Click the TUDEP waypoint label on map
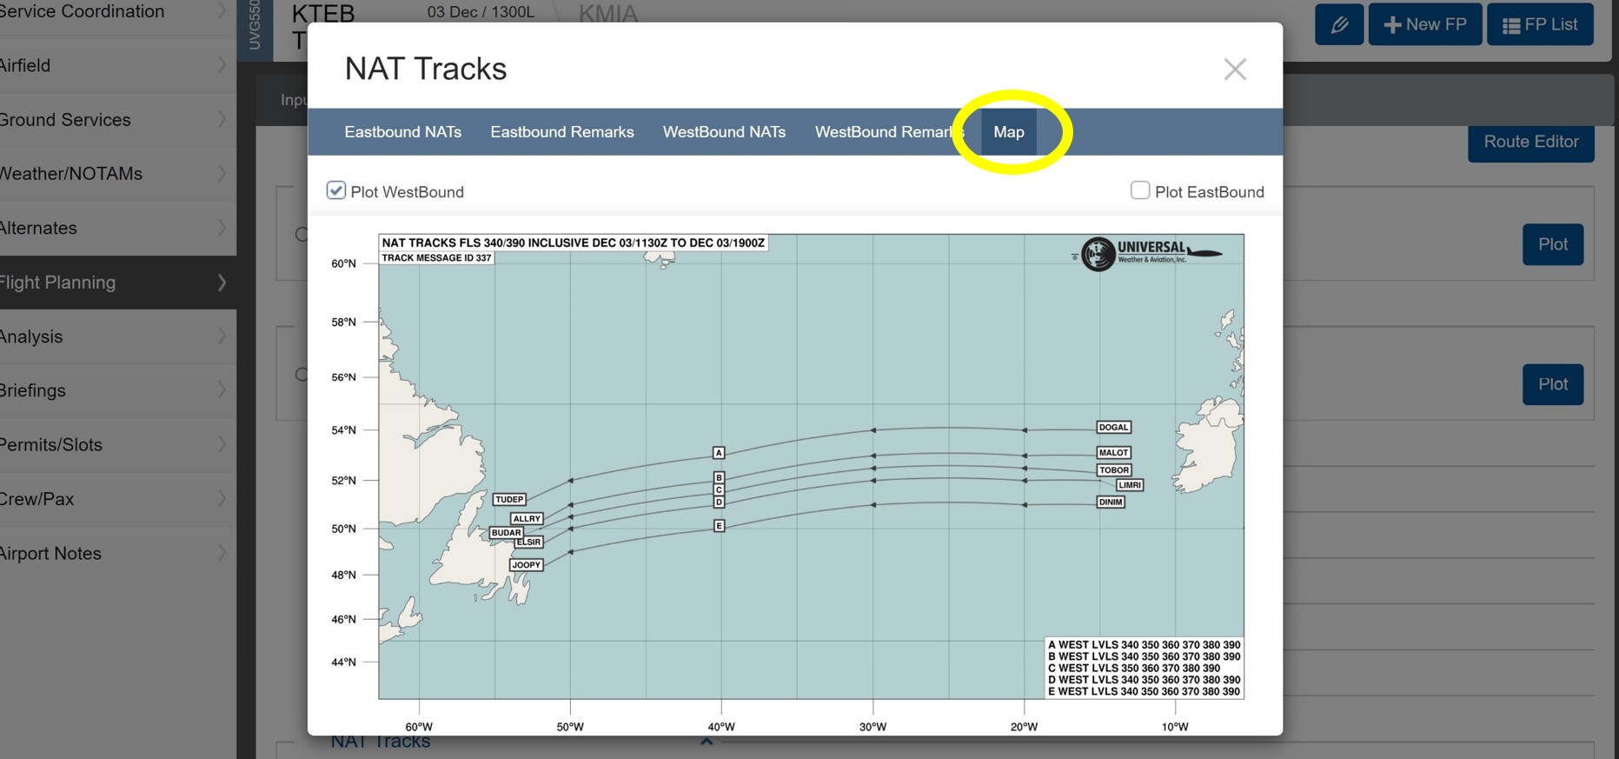 (509, 499)
